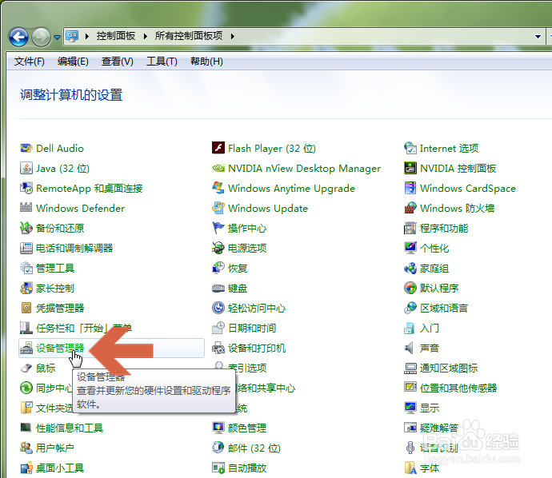Open the address bar history dropdown
This screenshot has height=478, width=552.
click(x=538, y=37)
